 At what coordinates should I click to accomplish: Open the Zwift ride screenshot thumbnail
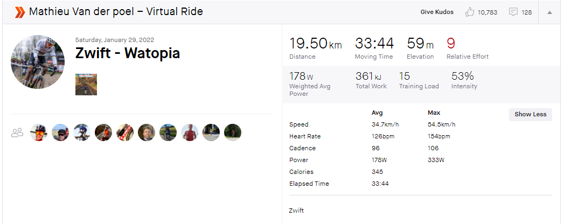86,85
